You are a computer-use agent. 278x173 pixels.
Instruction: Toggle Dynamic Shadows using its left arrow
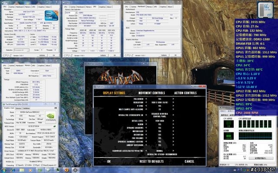(x=146, y=128)
